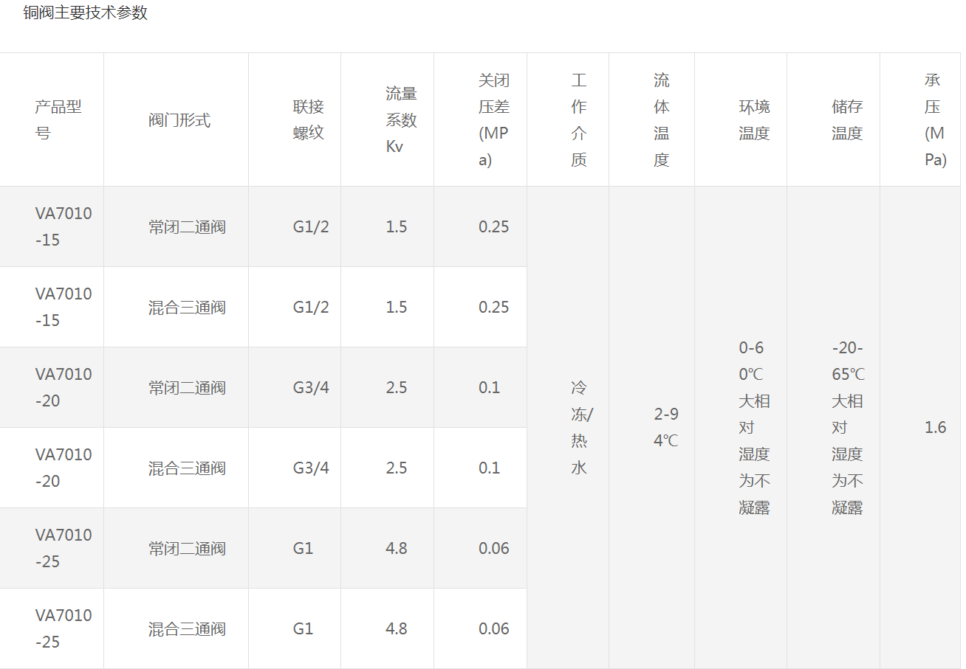This screenshot has width=966, height=669.
Task: Select 混合三通阀 in the G1/2 row
Action: (187, 308)
